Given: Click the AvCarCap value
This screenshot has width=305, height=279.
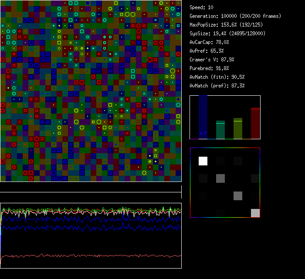Looking at the screenshot, I should 210,42.
